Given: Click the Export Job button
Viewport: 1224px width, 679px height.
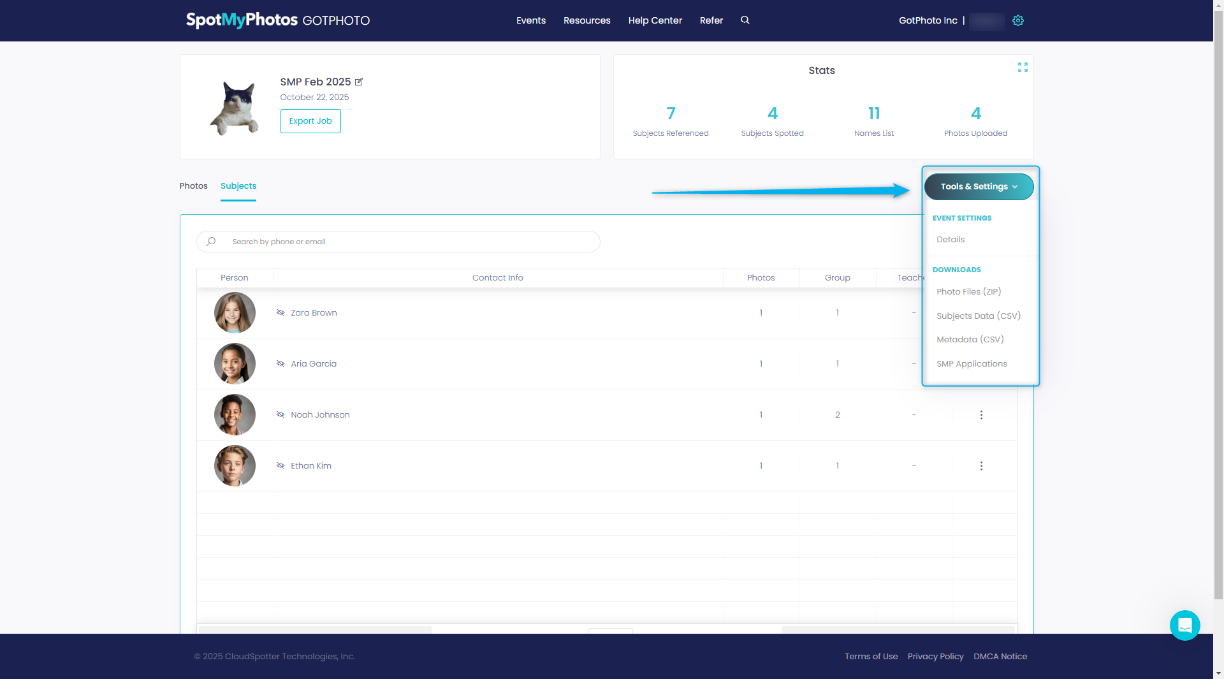Looking at the screenshot, I should [310, 121].
